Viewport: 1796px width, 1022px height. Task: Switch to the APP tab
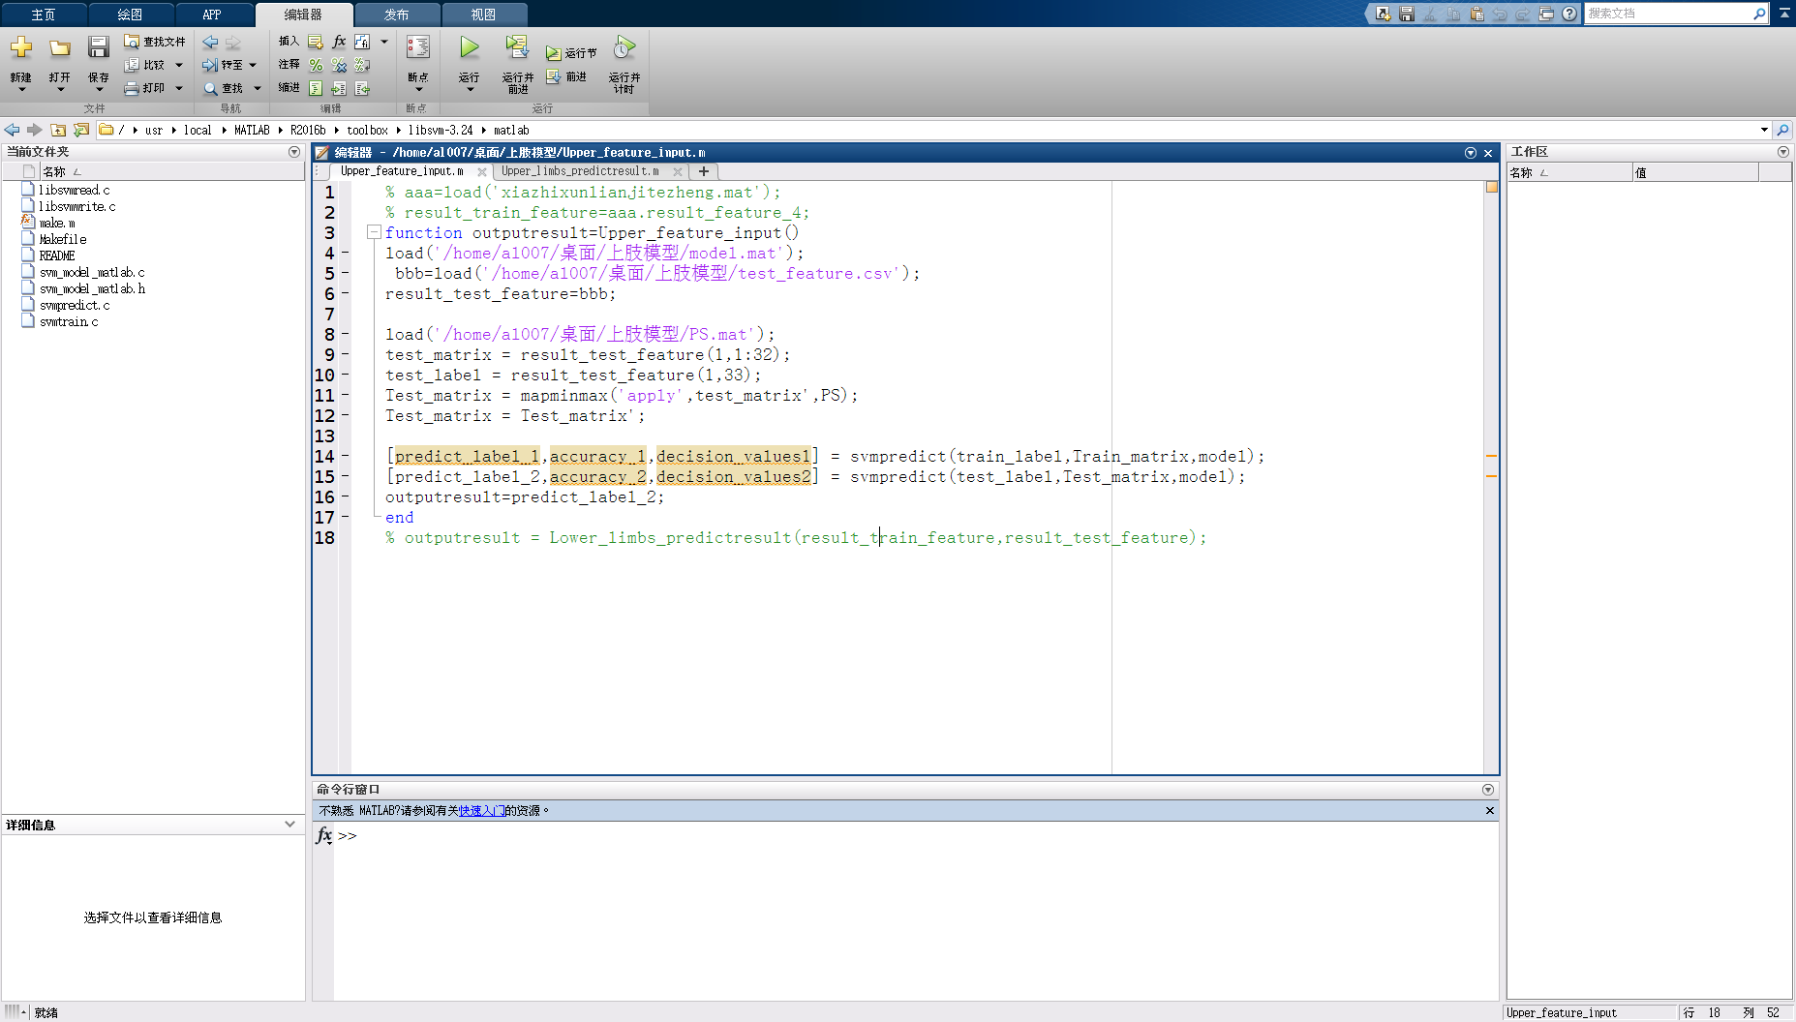212,15
